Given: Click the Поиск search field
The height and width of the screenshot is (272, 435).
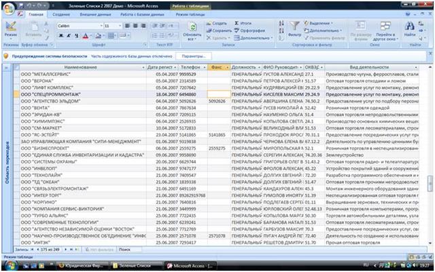Looking at the screenshot, I should coord(130,250).
